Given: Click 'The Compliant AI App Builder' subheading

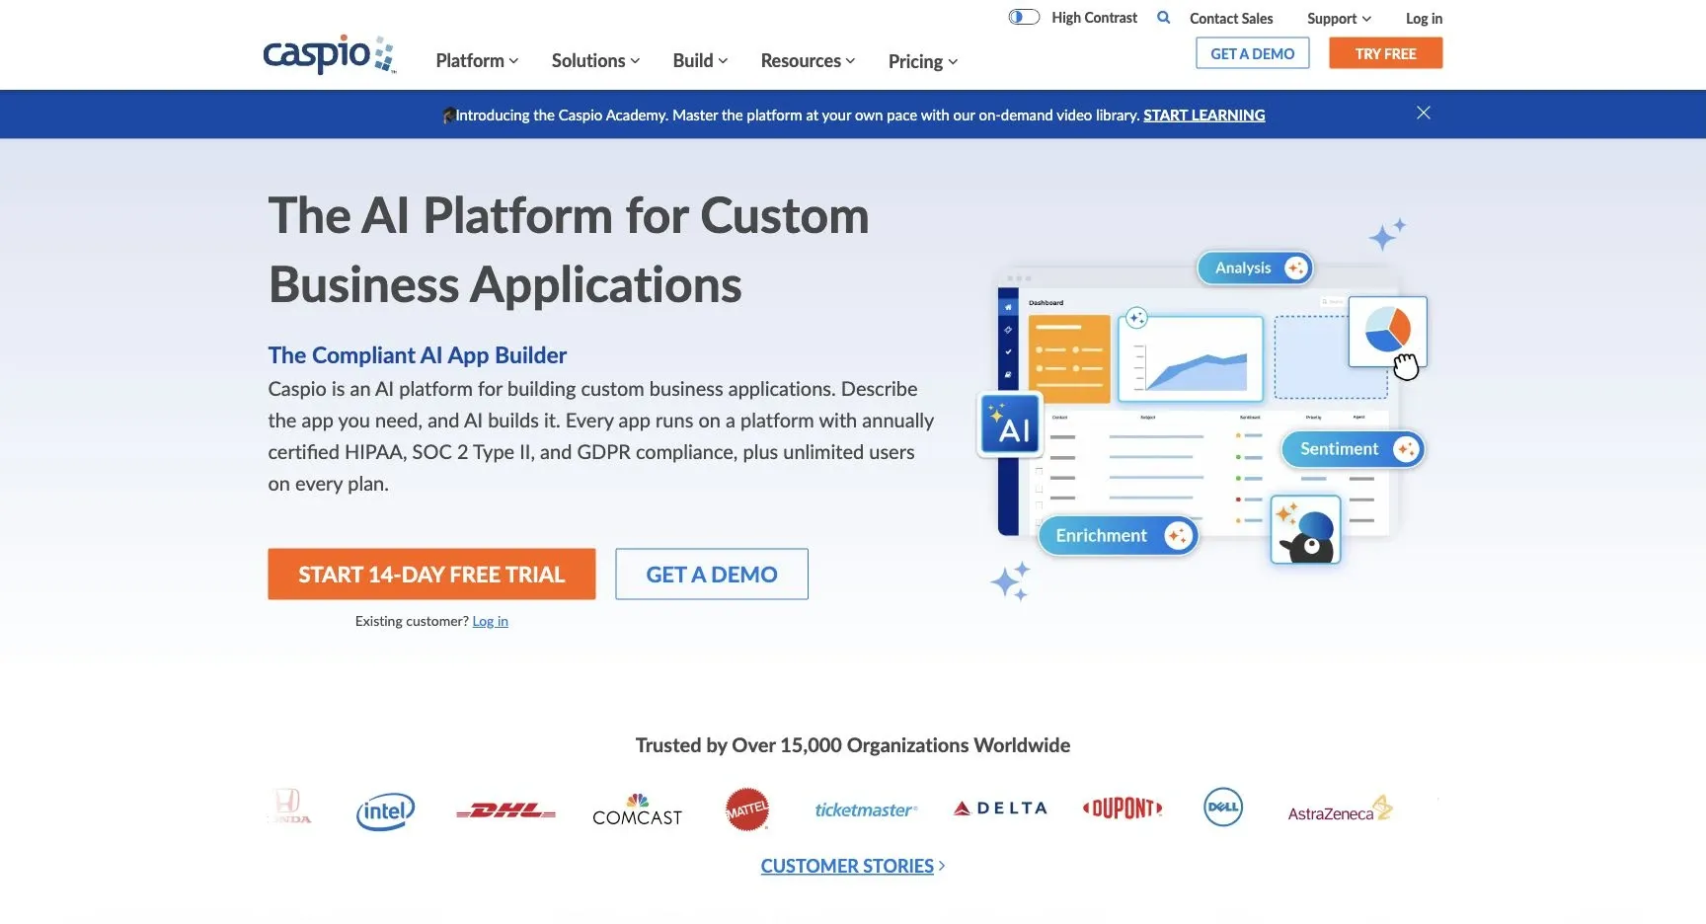Looking at the screenshot, I should (x=418, y=355).
